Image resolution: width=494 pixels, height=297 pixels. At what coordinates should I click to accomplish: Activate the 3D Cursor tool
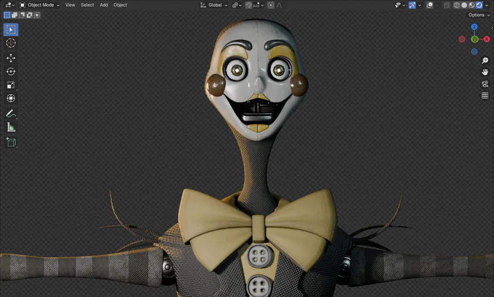coord(11,43)
